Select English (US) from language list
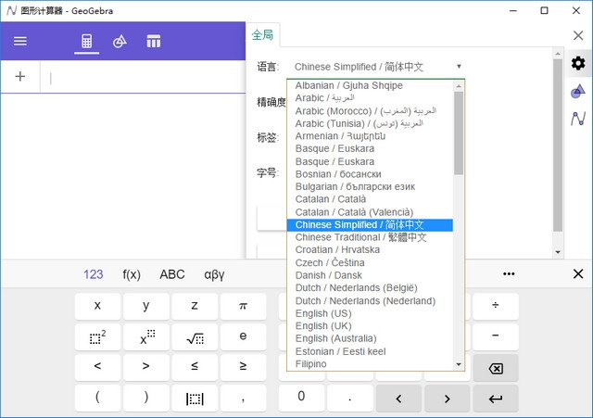 pyautogui.click(x=323, y=314)
